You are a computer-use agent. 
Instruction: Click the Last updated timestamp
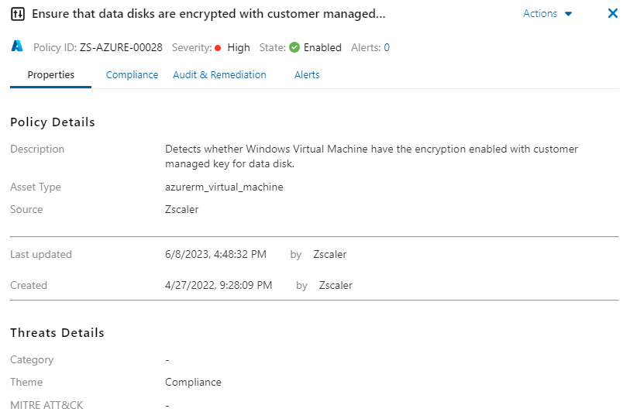(x=215, y=254)
